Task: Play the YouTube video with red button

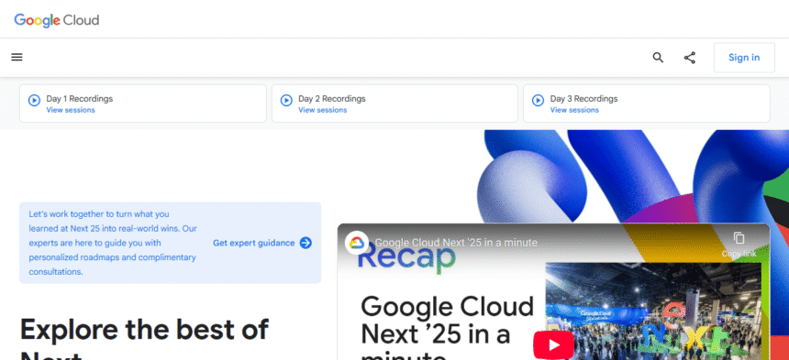Action: tap(553, 345)
